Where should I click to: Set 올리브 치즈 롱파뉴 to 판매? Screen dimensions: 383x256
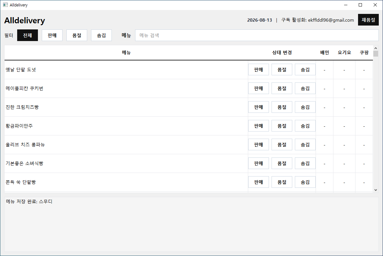(x=259, y=145)
